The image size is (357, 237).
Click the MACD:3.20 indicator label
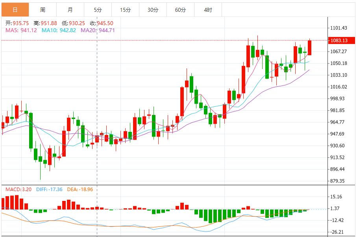18,190
